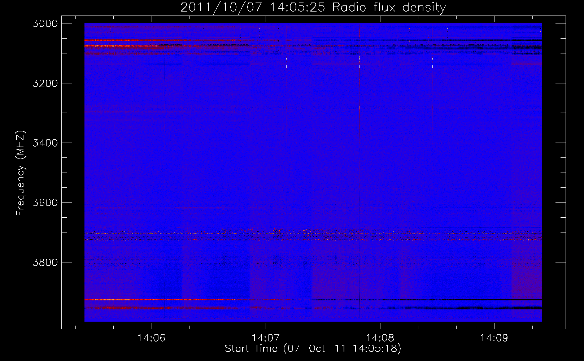Click the 3400 frequency axis label
584x361 pixels.
pyautogui.click(x=45, y=143)
